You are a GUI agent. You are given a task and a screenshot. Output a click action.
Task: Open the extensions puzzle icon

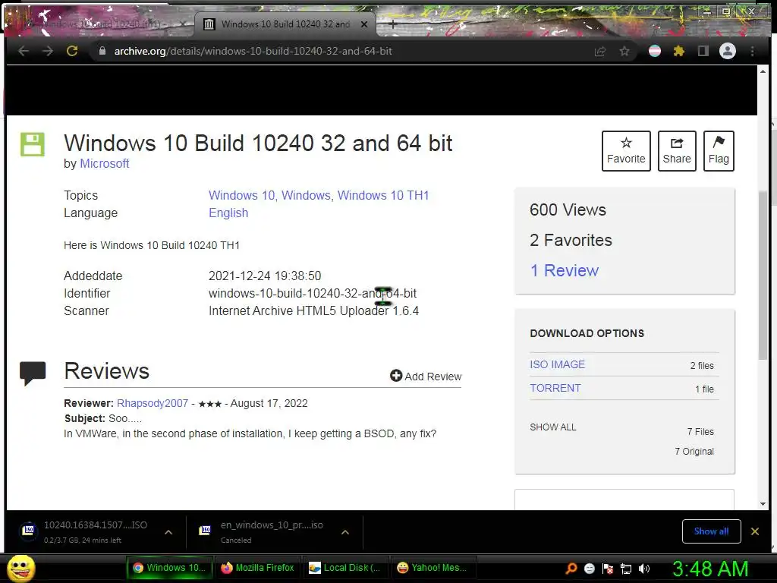click(679, 51)
